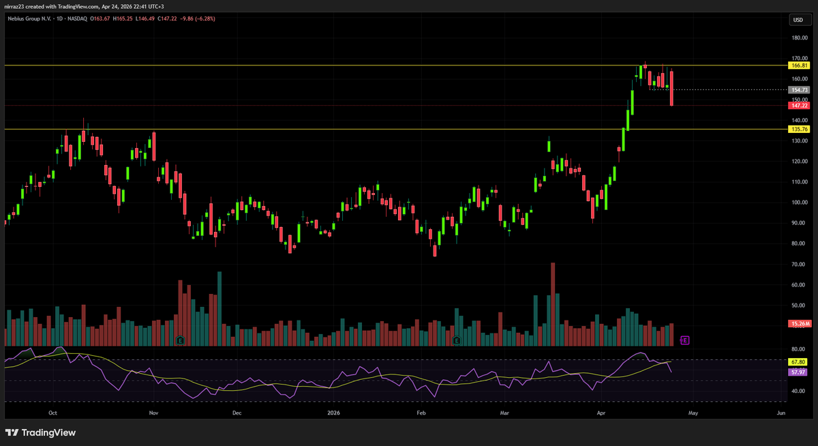The height and width of the screenshot is (446, 818).
Task: Click the purple 57.97 RSI value badge
Action: (798, 372)
